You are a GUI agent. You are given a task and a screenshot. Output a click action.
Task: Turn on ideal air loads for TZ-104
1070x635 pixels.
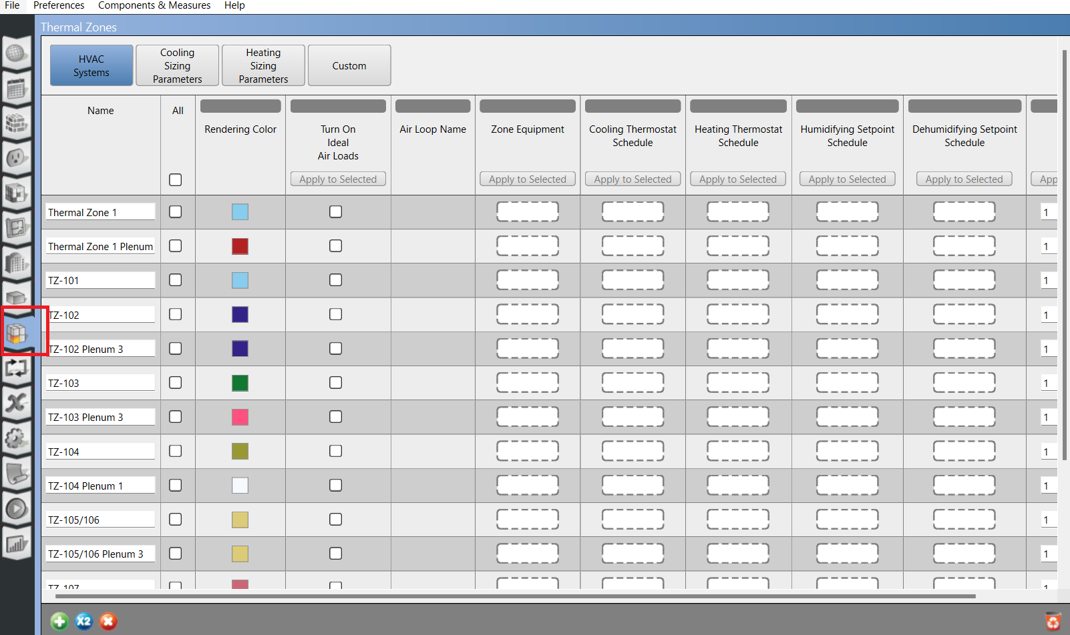336,451
